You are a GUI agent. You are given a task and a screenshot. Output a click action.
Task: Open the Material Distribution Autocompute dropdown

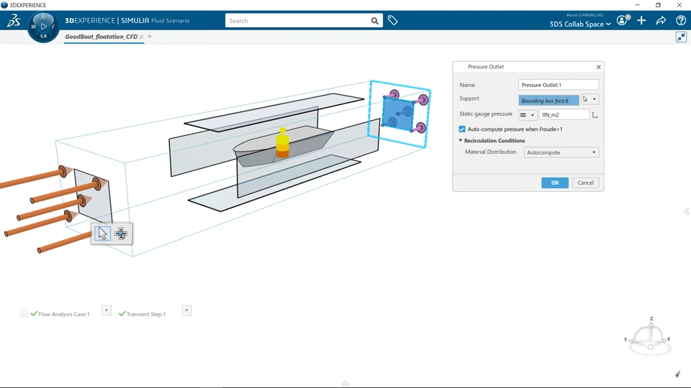click(x=561, y=152)
